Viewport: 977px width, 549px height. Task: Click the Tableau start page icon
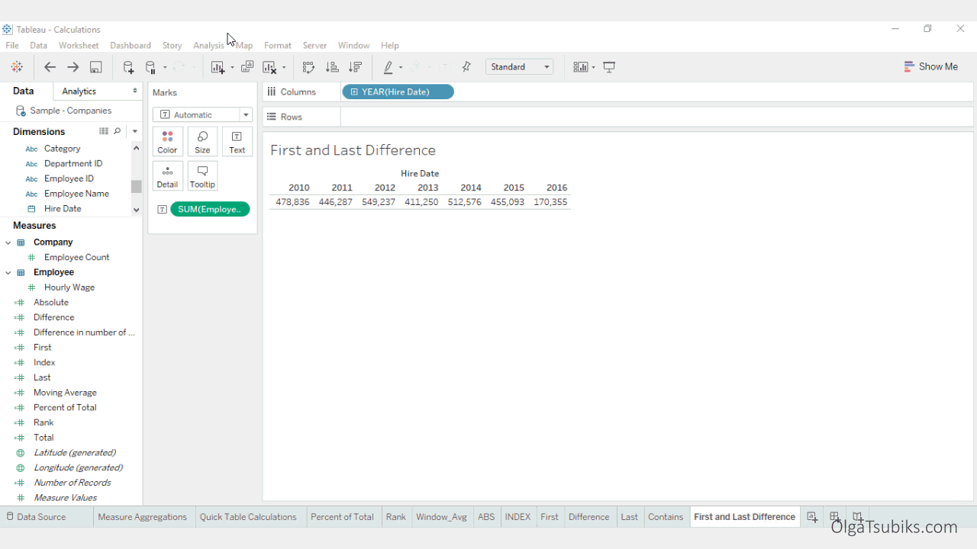point(17,67)
